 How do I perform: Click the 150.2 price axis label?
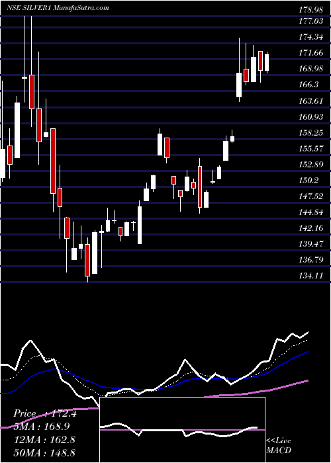[x=309, y=181]
